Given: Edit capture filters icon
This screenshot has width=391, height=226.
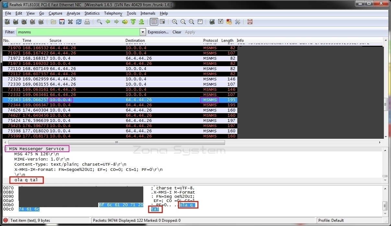Looking at the screenshot, I should (212, 22).
